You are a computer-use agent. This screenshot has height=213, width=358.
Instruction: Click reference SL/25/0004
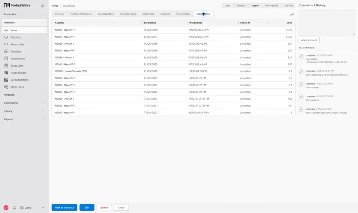[151, 37]
